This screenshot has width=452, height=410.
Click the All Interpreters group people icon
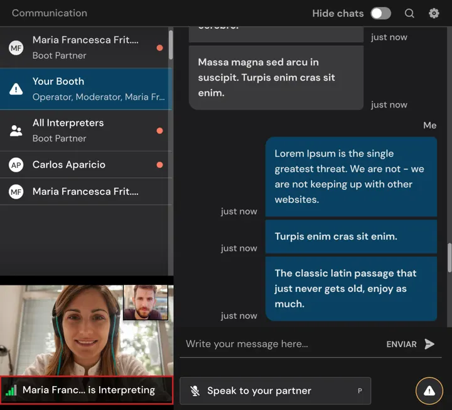point(16,131)
